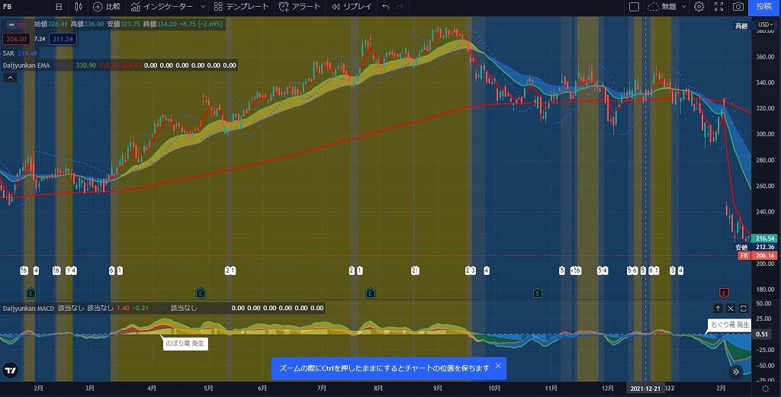Open chart settings gear icon
This screenshot has width=781, height=397.
[x=699, y=6]
